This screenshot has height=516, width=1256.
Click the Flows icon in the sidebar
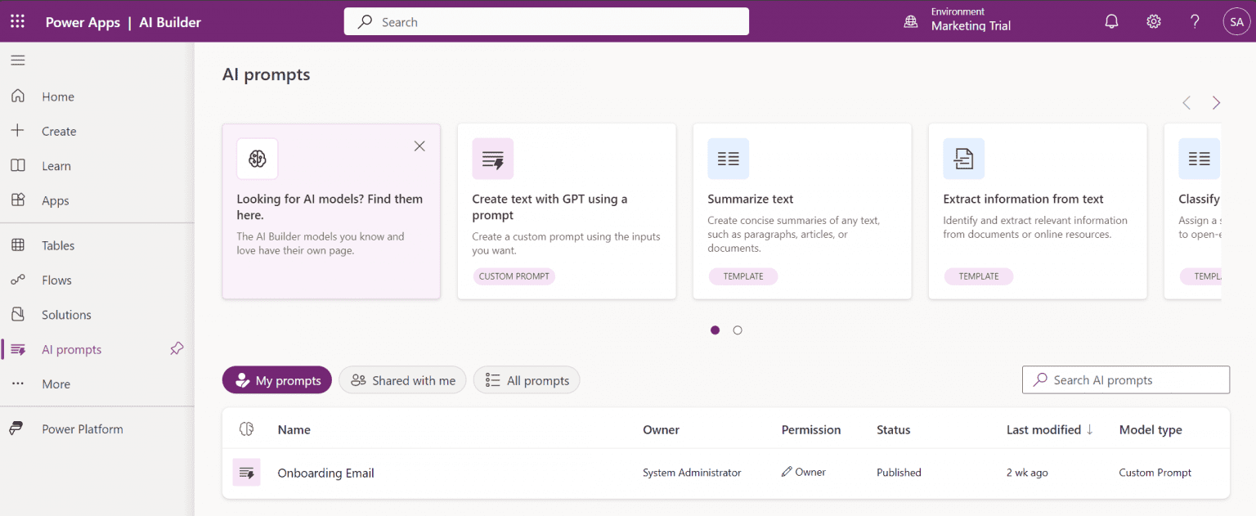17,280
